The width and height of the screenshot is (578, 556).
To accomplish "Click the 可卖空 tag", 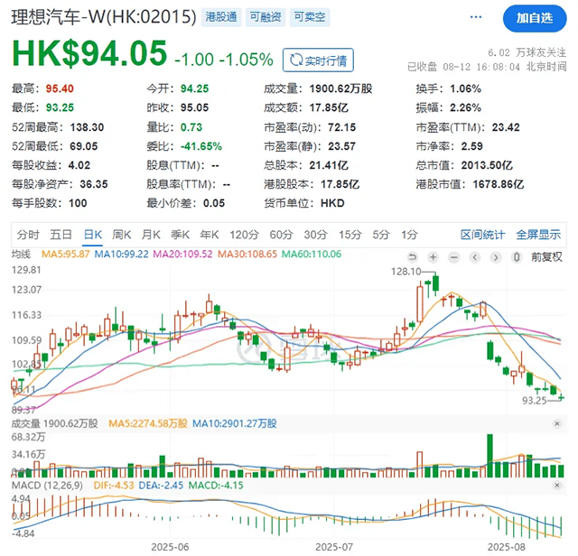I will click(x=310, y=17).
